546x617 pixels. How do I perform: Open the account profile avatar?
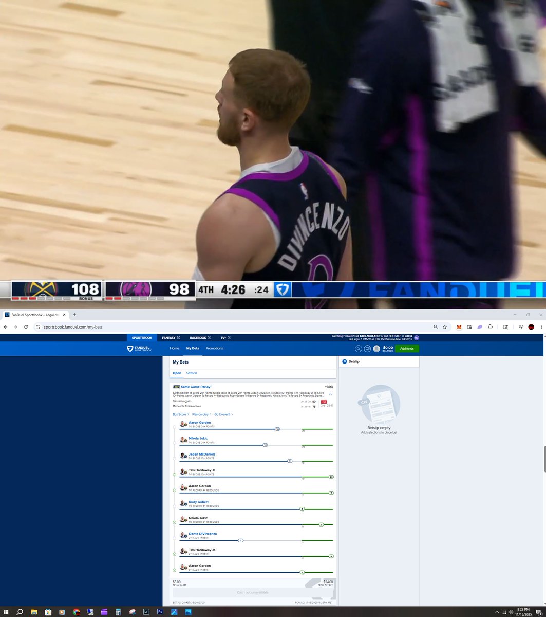click(376, 349)
